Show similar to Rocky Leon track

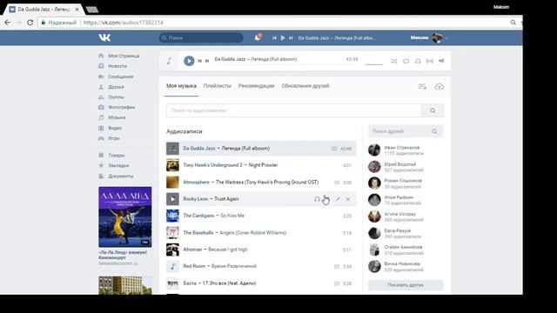click(317, 199)
